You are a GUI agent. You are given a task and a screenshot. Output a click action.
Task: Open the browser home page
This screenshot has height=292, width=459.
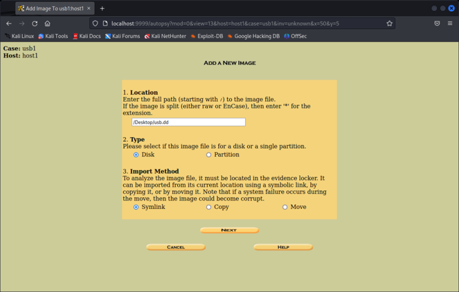47,23
